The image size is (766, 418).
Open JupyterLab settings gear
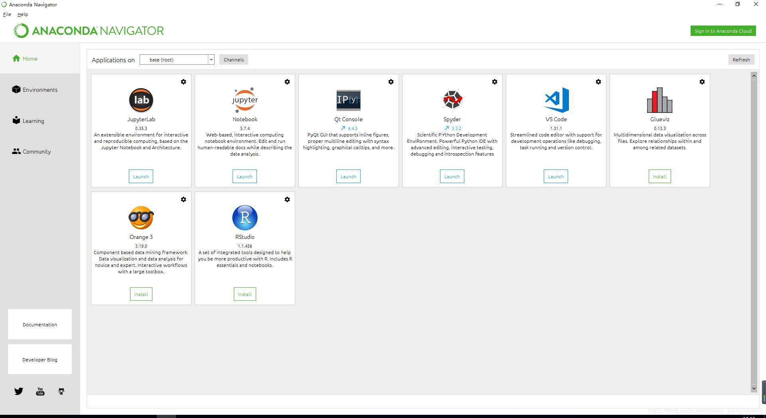184,82
